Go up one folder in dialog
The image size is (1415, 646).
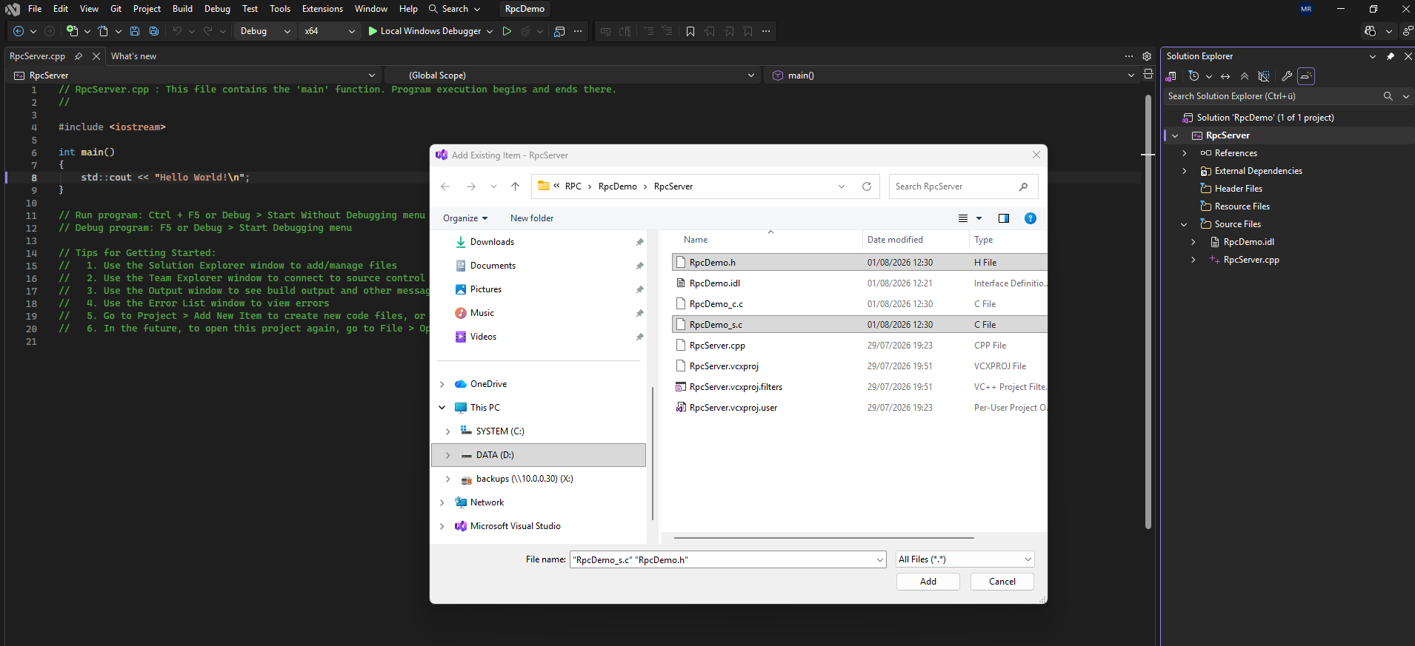[515, 186]
